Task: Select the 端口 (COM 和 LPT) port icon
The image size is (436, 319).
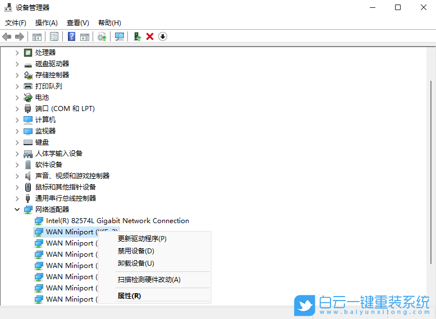Action: tap(28, 109)
